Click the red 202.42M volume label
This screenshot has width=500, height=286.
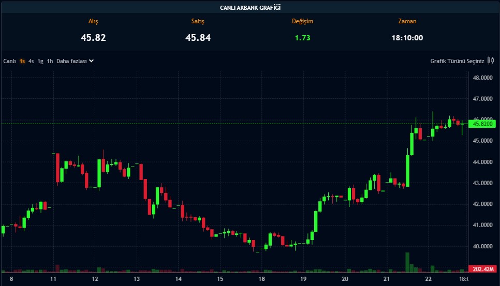pos(482,269)
